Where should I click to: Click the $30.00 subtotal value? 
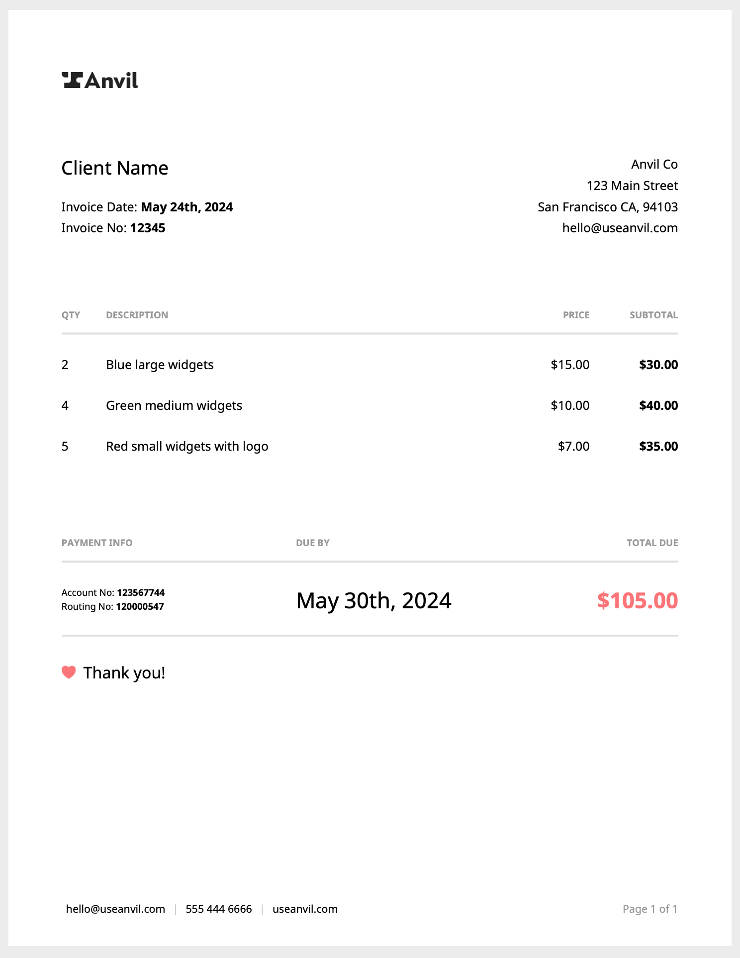tap(658, 365)
